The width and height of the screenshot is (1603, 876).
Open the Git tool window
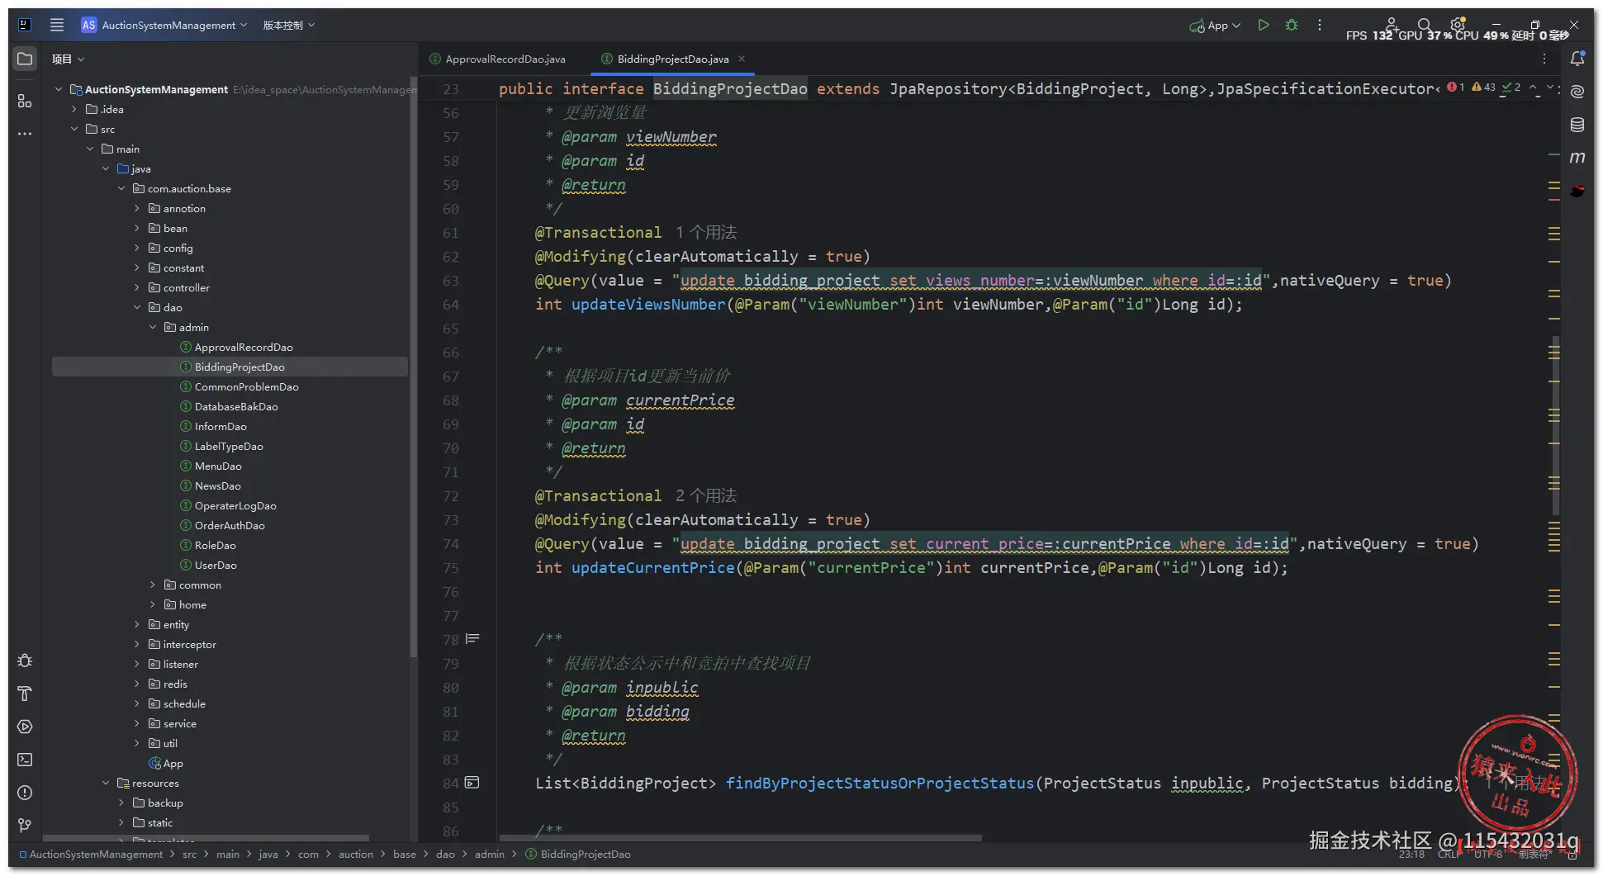pyautogui.click(x=25, y=826)
